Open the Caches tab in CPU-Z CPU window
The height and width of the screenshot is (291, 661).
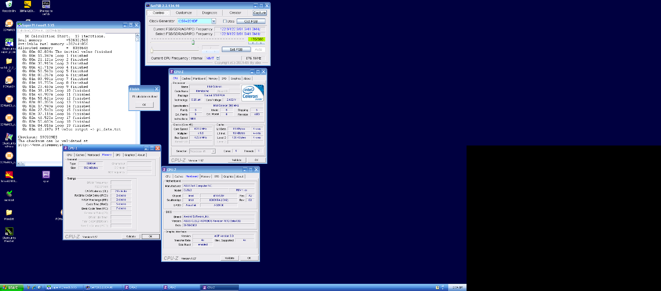(186, 78)
